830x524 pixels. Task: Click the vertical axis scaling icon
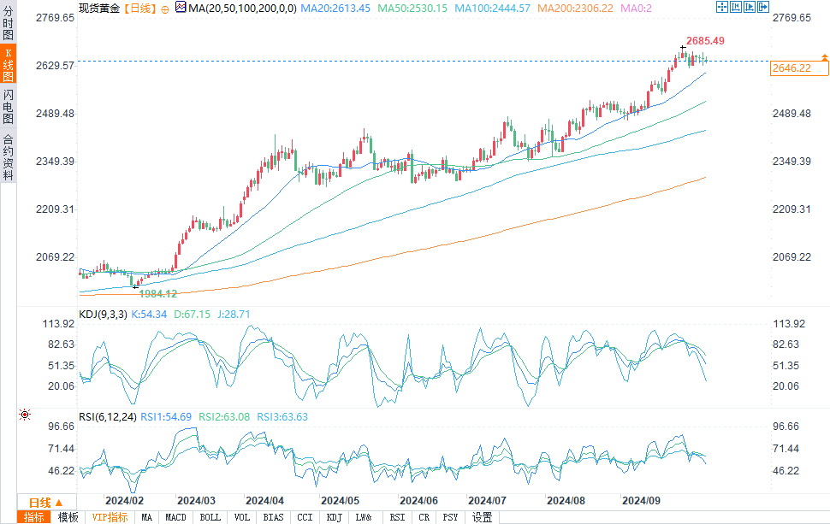pyautogui.click(x=734, y=7)
